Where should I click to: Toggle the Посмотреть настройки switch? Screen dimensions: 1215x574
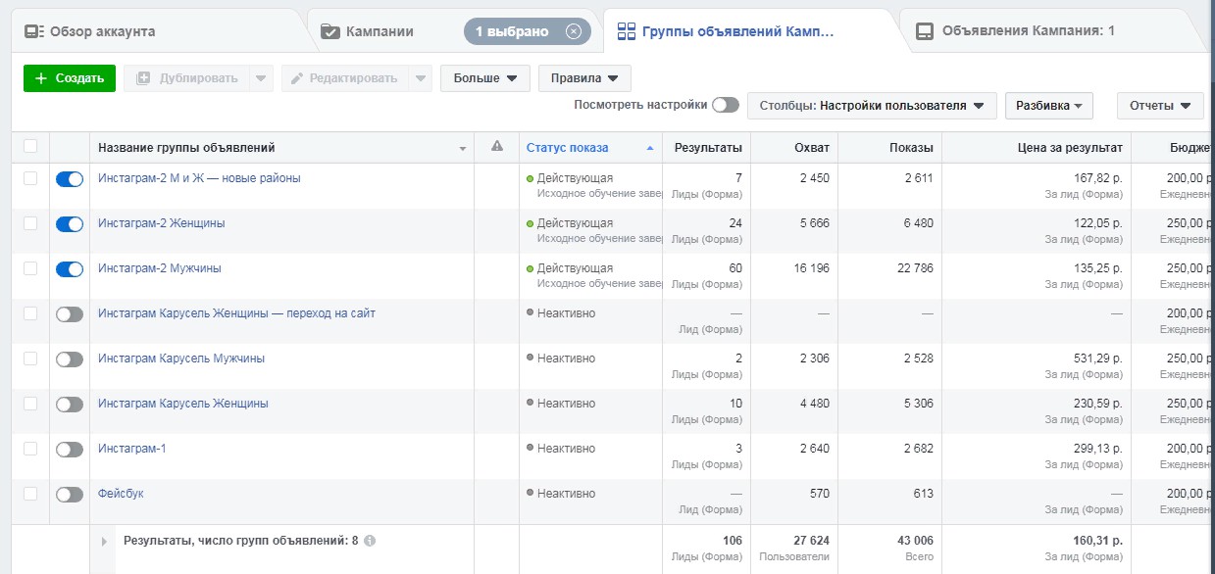coord(726,105)
